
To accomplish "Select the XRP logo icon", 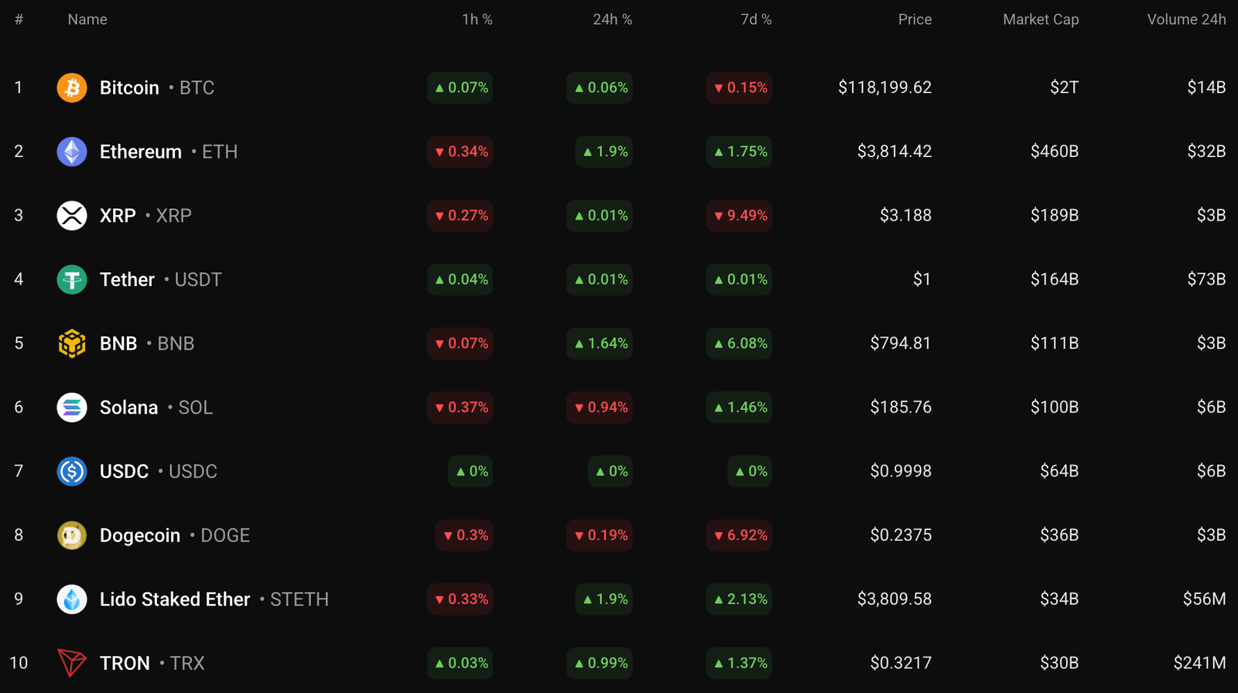I will (72, 216).
